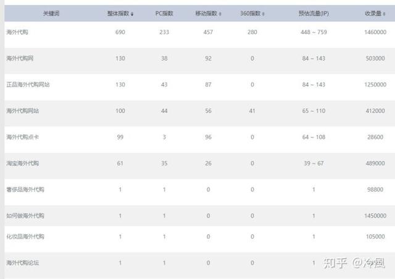The image size is (395, 279).
Task: Click the PC指数 sort arrow icon
Action: [x=174, y=14]
